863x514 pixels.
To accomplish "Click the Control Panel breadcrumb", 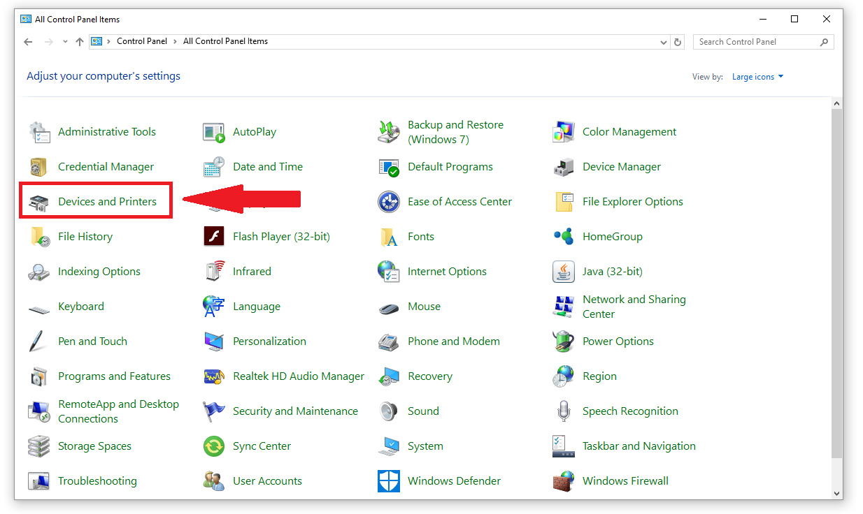I will pyautogui.click(x=142, y=41).
